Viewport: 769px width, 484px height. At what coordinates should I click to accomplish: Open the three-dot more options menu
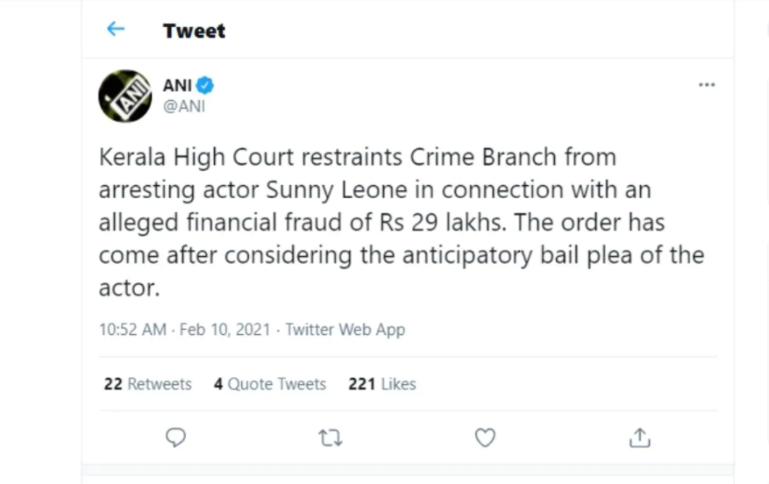(707, 85)
